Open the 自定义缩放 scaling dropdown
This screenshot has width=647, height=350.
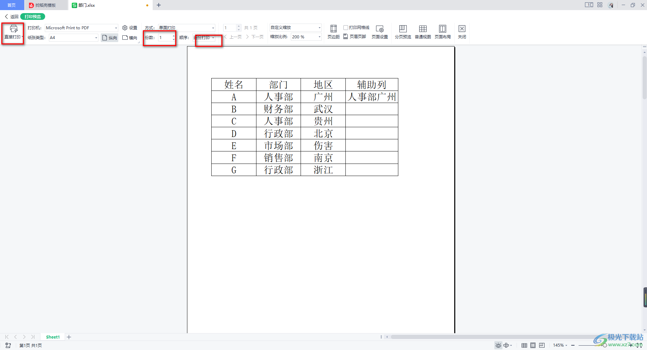coord(319,28)
